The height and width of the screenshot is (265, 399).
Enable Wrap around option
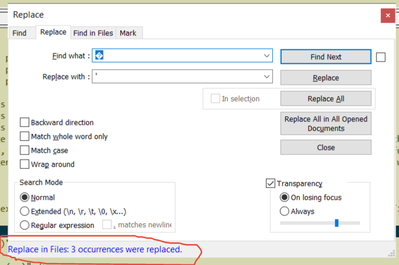tap(24, 164)
